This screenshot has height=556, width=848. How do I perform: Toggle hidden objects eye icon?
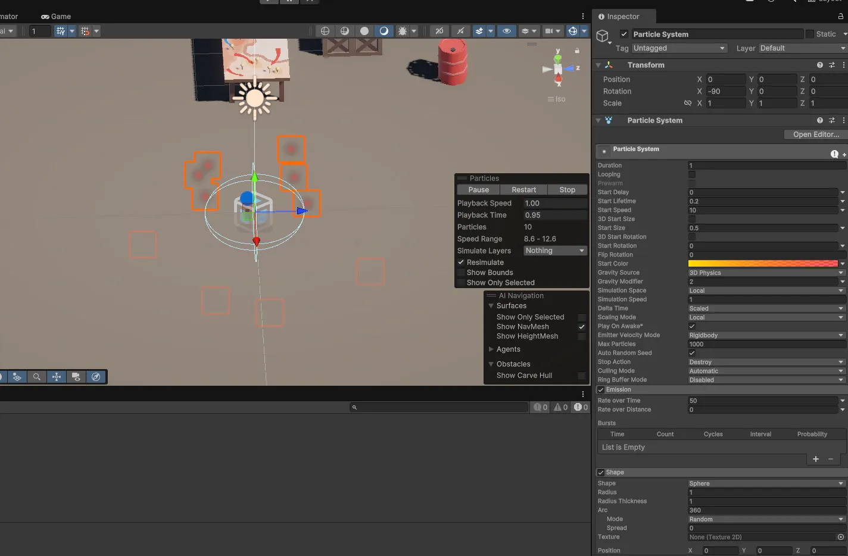coord(507,31)
